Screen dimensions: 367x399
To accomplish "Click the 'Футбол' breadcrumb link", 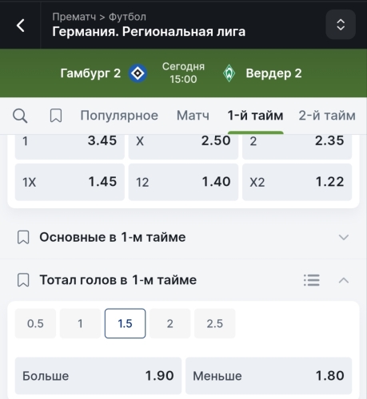I will pyautogui.click(x=127, y=17).
